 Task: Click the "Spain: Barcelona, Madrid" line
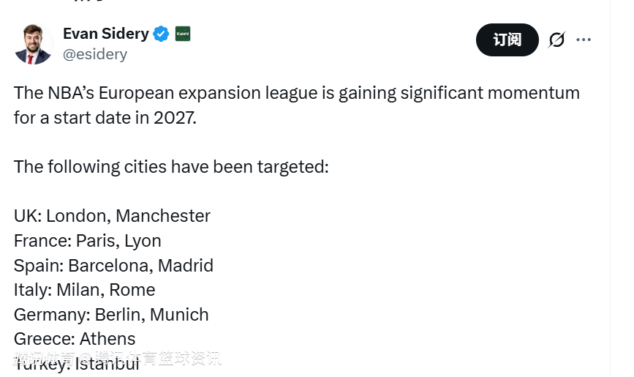tap(113, 265)
